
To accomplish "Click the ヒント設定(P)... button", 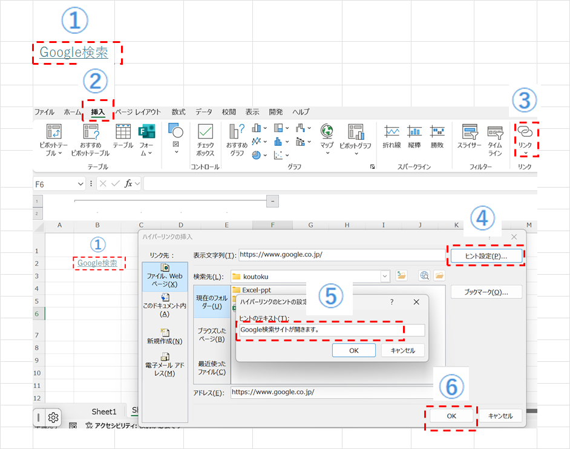I will click(x=486, y=256).
